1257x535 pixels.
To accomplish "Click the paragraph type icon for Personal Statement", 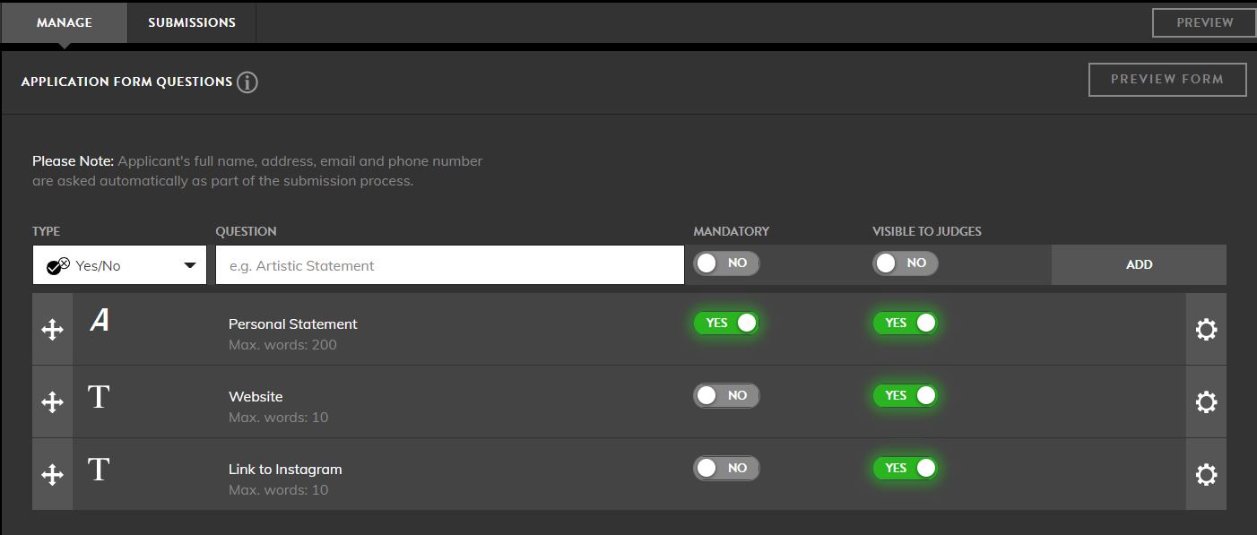I will (99, 320).
